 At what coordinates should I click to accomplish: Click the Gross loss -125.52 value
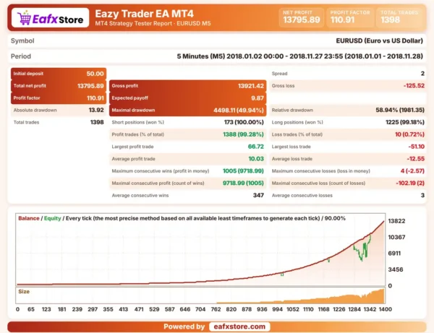[x=414, y=86]
